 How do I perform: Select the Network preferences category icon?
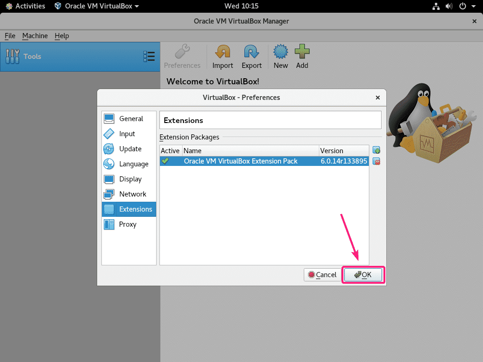[109, 194]
